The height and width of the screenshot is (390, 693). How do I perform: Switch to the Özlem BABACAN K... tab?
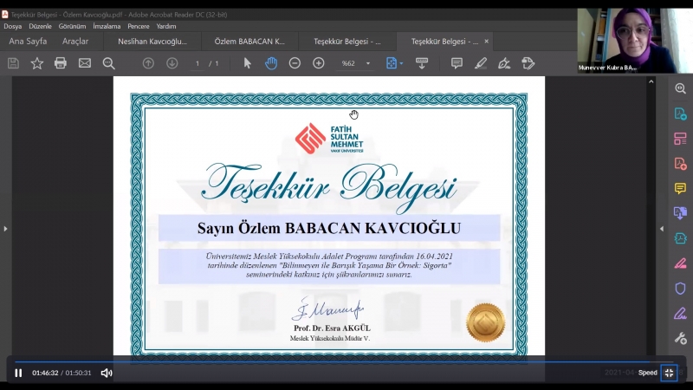[x=249, y=42]
